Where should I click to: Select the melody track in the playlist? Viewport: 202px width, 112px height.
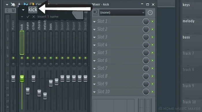coord(188,21)
